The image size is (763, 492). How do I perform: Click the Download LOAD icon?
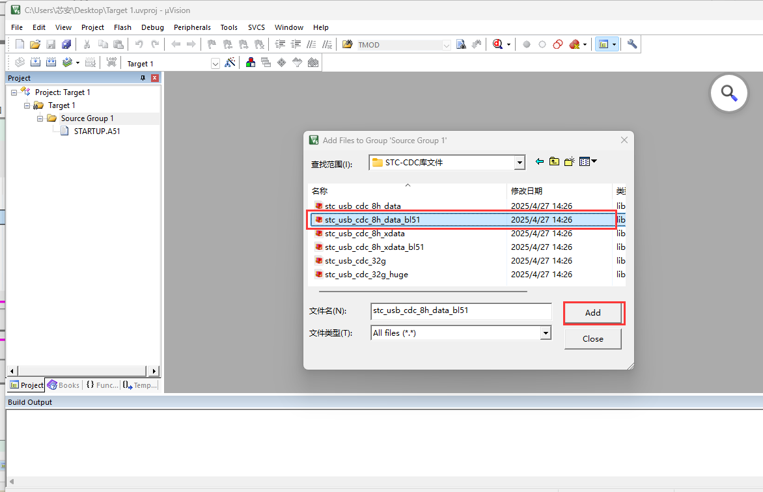111,62
